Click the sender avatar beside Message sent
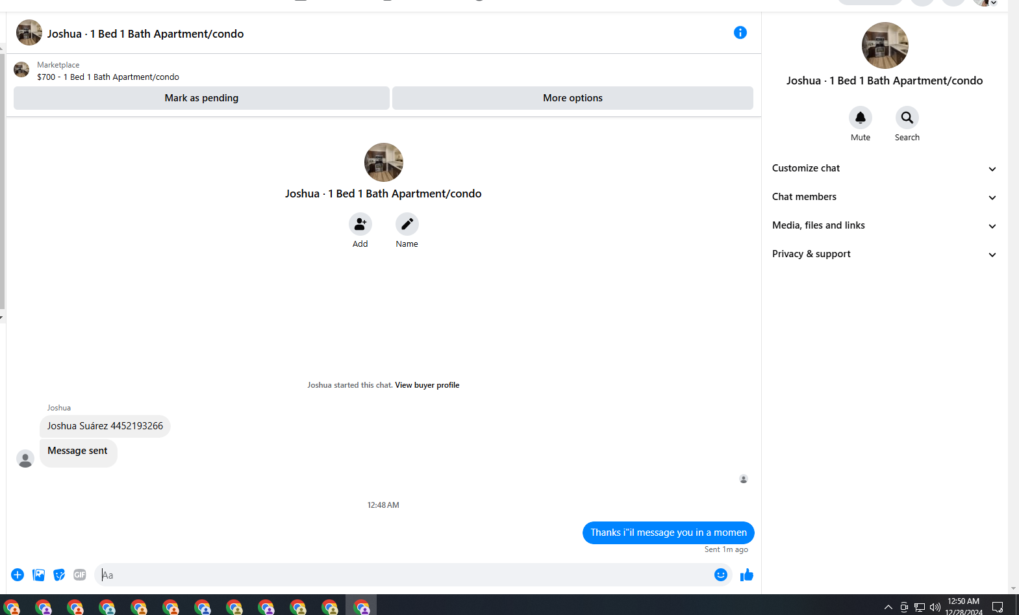Image resolution: width=1019 pixels, height=615 pixels. click(25, 458)
